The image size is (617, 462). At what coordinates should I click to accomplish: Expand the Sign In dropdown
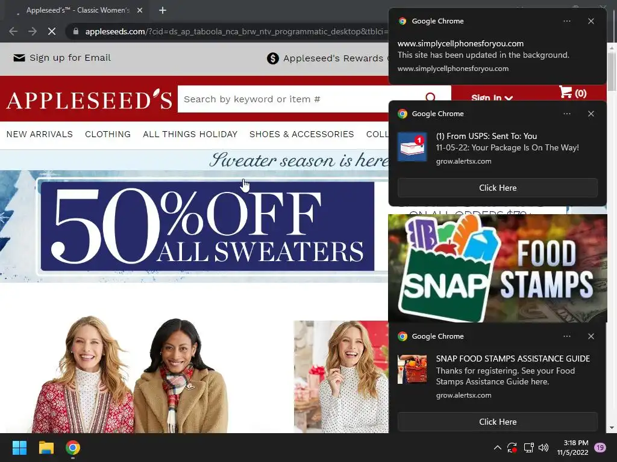point(492,97)
